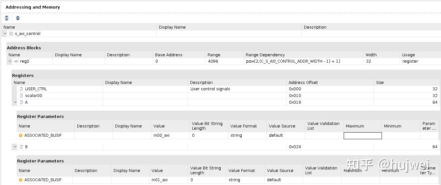Click the 'User control signals' description cell
This screenshot has height=185, width=441.
(x=210, y=89)
